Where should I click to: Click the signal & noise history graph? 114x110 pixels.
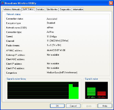click(x=43, y=90)
